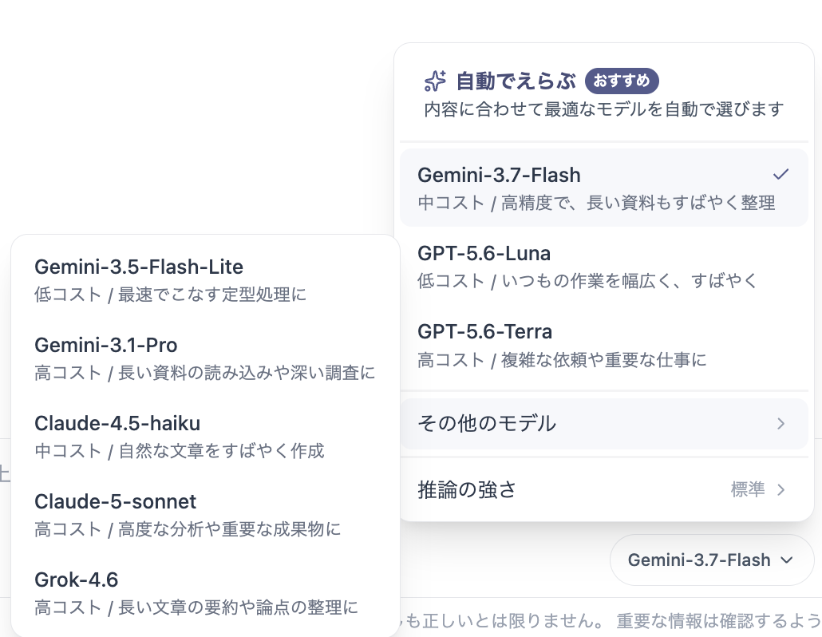Click the 標準 reasoning strength value
Viewport: 822px width, 637px height.
[748, 489]
